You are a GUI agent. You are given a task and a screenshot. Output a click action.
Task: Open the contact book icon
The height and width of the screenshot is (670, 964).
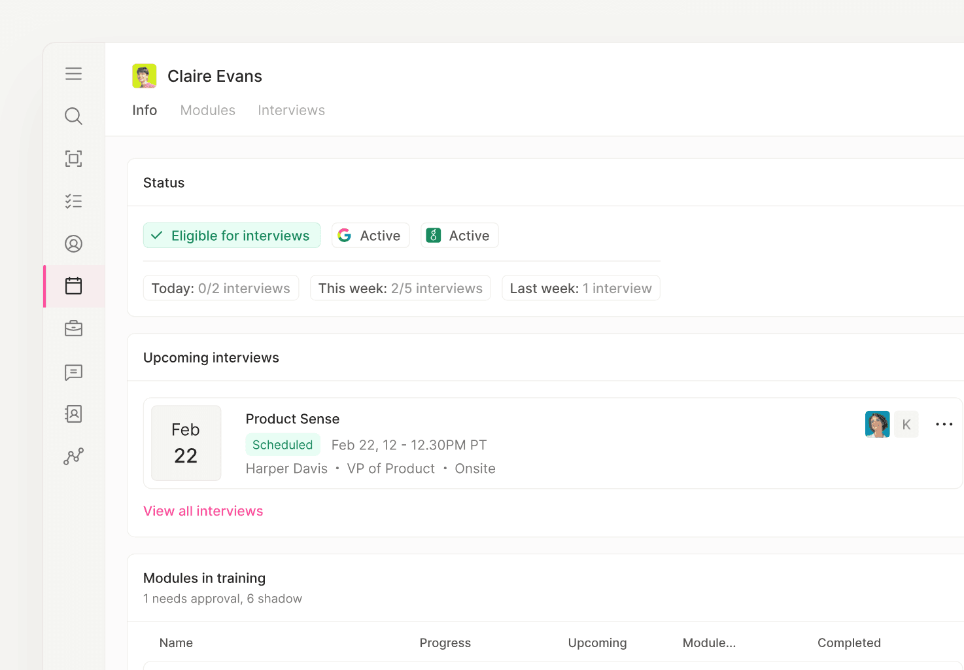pyautogui.click(x=73, y=414)
